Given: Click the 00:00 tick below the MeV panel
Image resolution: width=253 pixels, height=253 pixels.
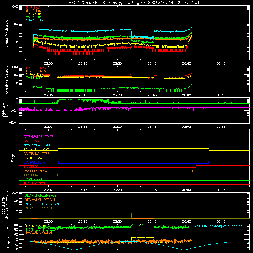Looking at the screenshot, I should coord(187,95).
